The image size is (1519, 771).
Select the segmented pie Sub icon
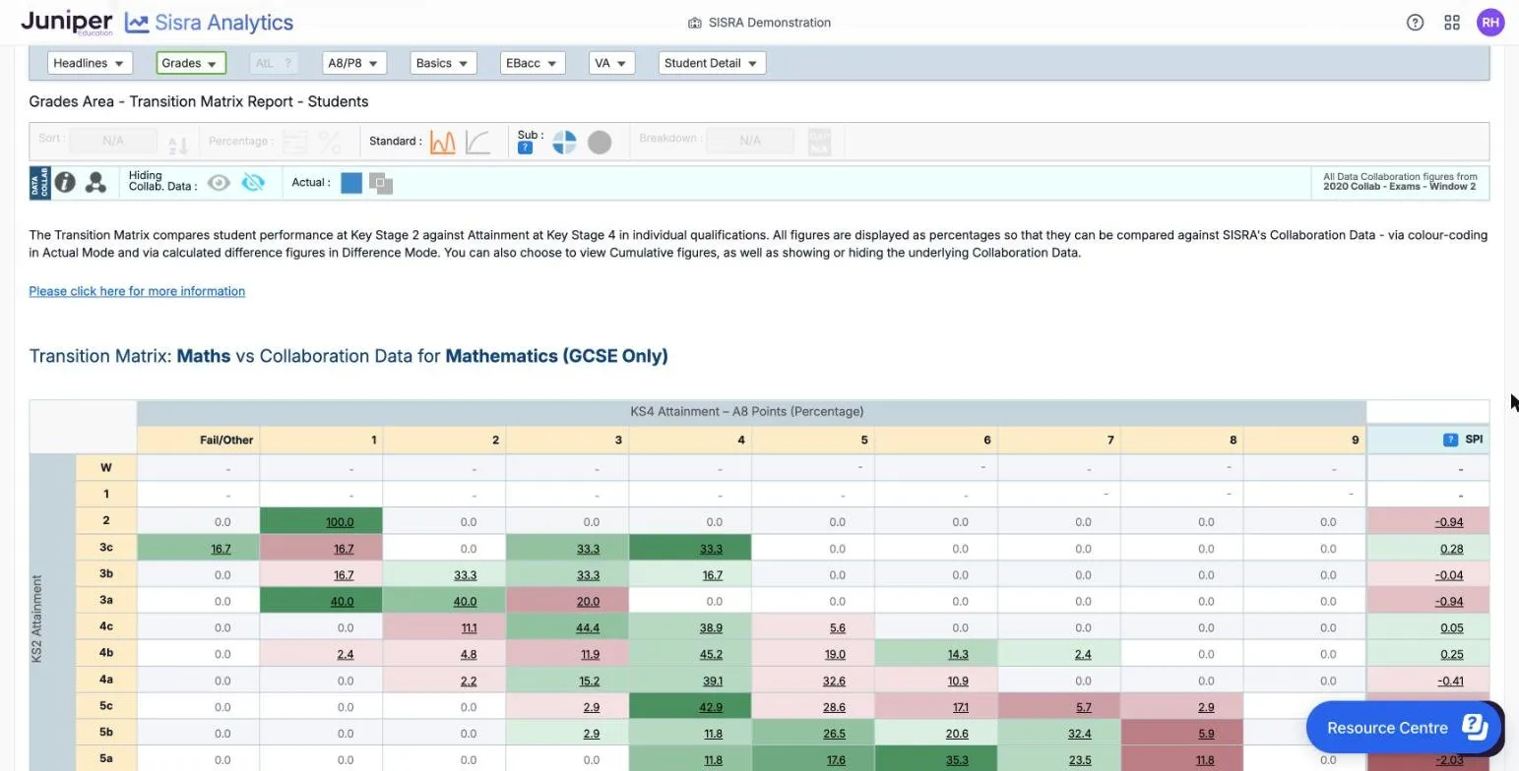point(564,143)
